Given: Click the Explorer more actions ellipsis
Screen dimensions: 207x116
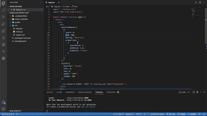Looking at the screenshot, I should 40,2.
